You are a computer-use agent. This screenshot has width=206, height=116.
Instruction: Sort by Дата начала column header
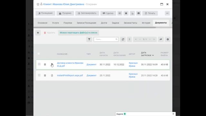tap(104, 54)
